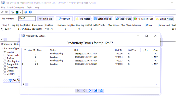Go to next record in Productivity Details
Screen dimensions: 176x99
pos(90,91)
